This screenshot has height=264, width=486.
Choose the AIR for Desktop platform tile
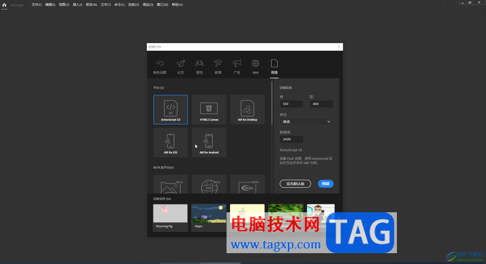tap(248, 110)
